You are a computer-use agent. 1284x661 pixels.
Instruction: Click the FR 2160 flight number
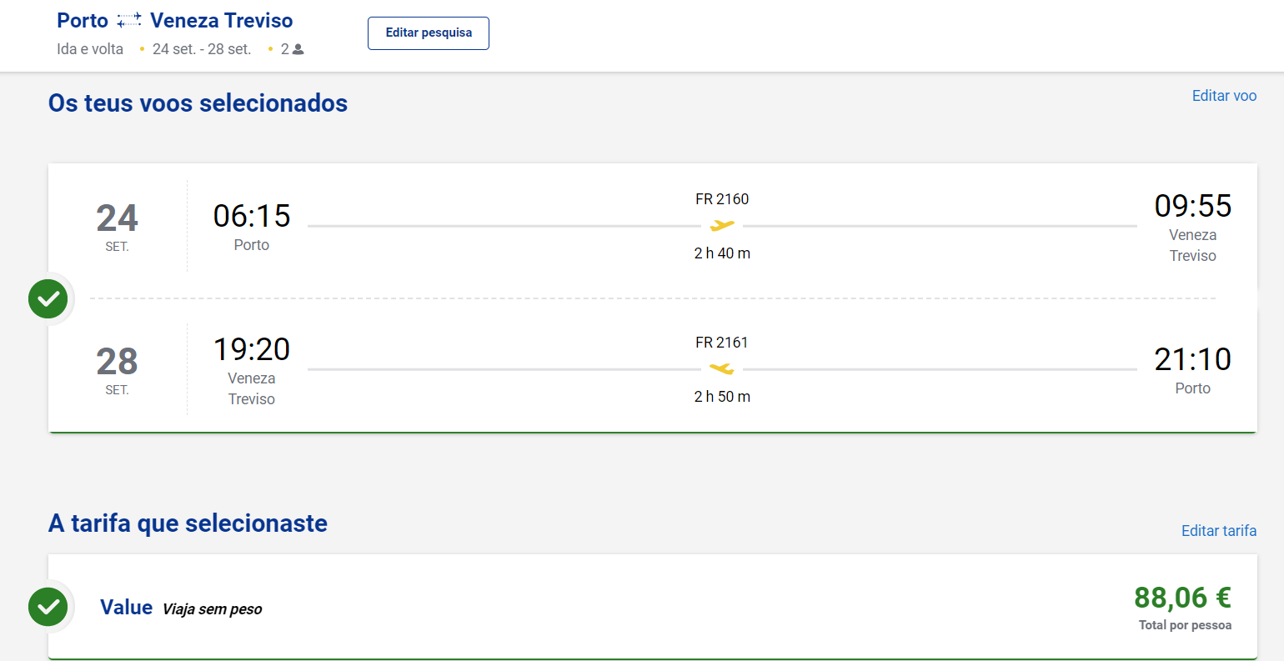722,199
